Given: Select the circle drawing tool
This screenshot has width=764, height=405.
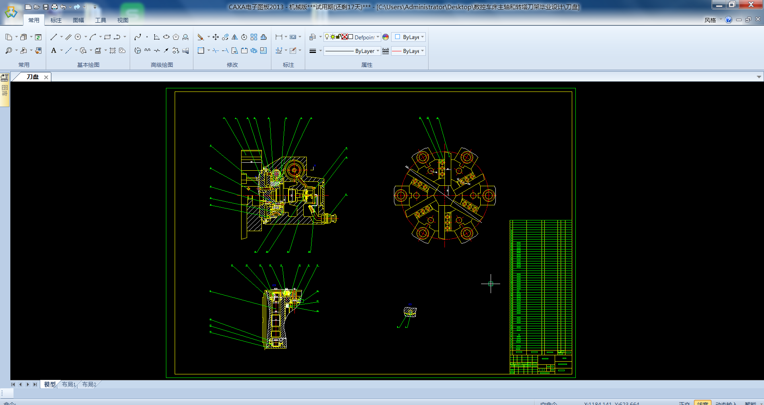Looking at the screenshot, I should click(x=78, y=37).
